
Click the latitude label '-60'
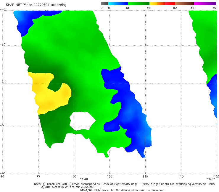coord(3,173)
